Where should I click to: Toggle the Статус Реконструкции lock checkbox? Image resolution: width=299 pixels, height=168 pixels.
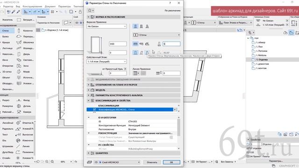coord(171,137)
